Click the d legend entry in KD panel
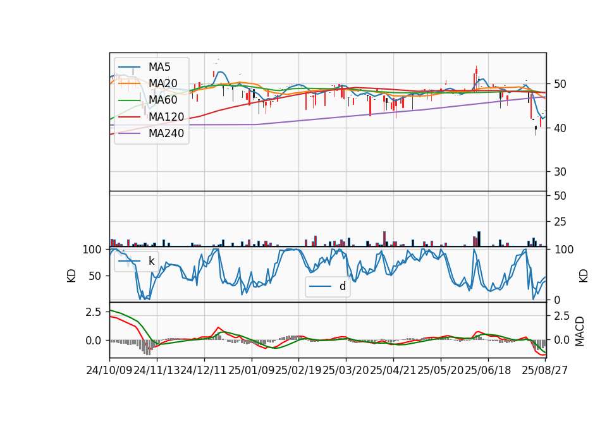Viewport: 607px width, 436px height. 328,286
